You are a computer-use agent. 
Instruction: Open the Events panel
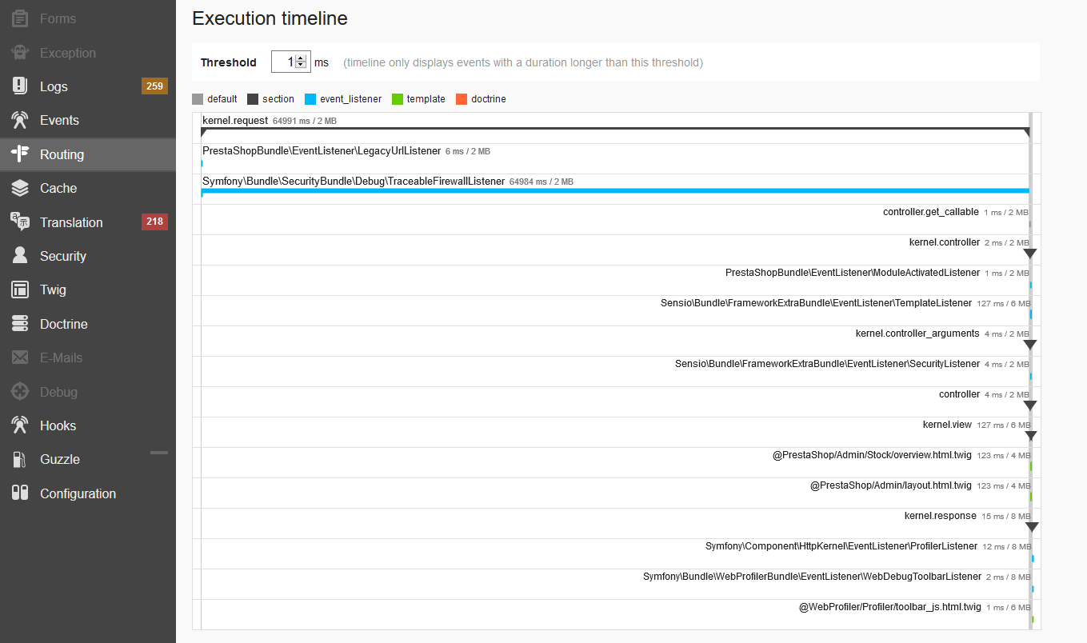click(88, 120)
